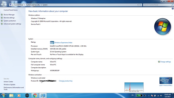174x98 pixels.
Task: Open the power plan icon beside the battery
Action: pos(145,95)
